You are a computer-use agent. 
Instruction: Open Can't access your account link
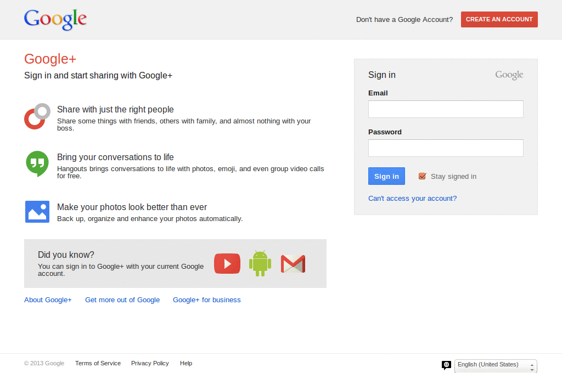click(413, 198)
